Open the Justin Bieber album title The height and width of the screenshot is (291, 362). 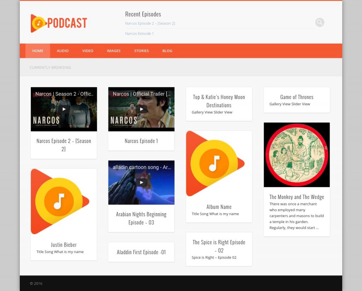point(64,245)
